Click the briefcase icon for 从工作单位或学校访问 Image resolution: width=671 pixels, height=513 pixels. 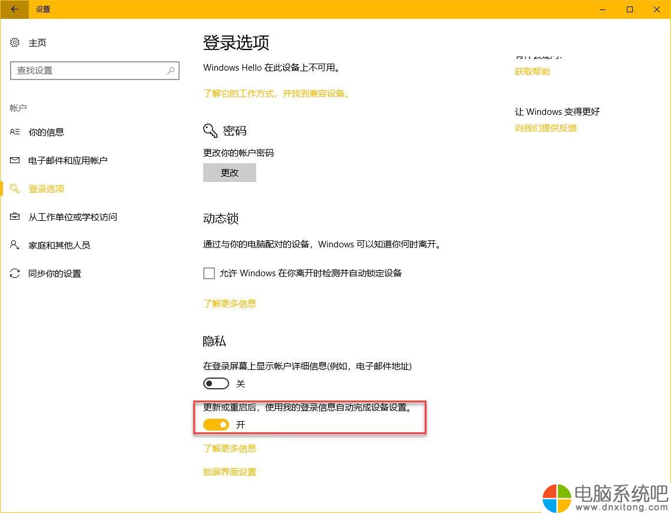pyautogui.click(x=15, y=217)
